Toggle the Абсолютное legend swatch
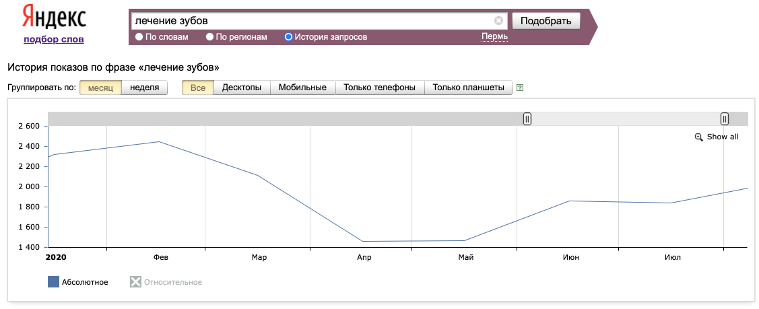The height and width of the screenshot is (309, 759). [x=54, y=282]
